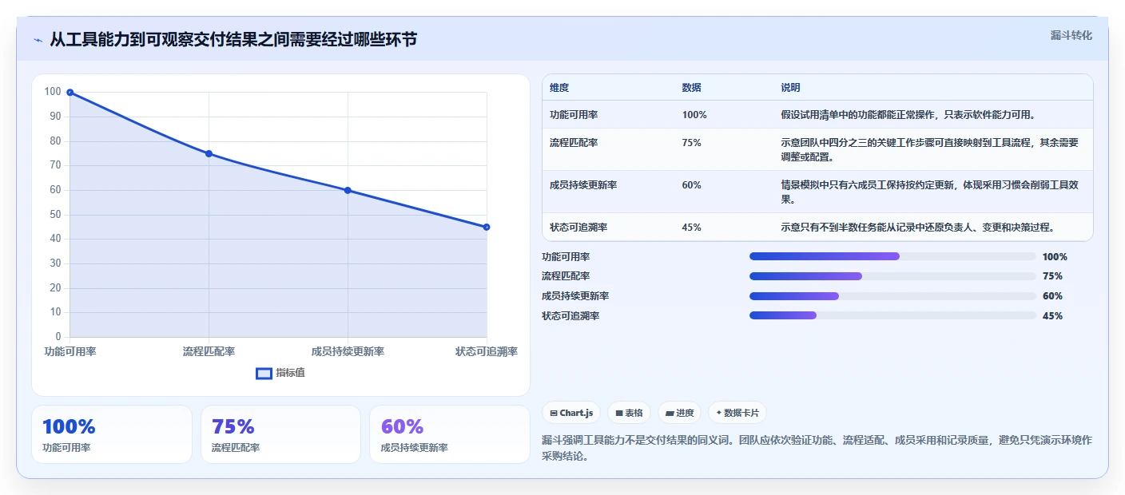The image size is (1125, 495).
Task: Click the 60% value in the table
Action: (691, 185)
